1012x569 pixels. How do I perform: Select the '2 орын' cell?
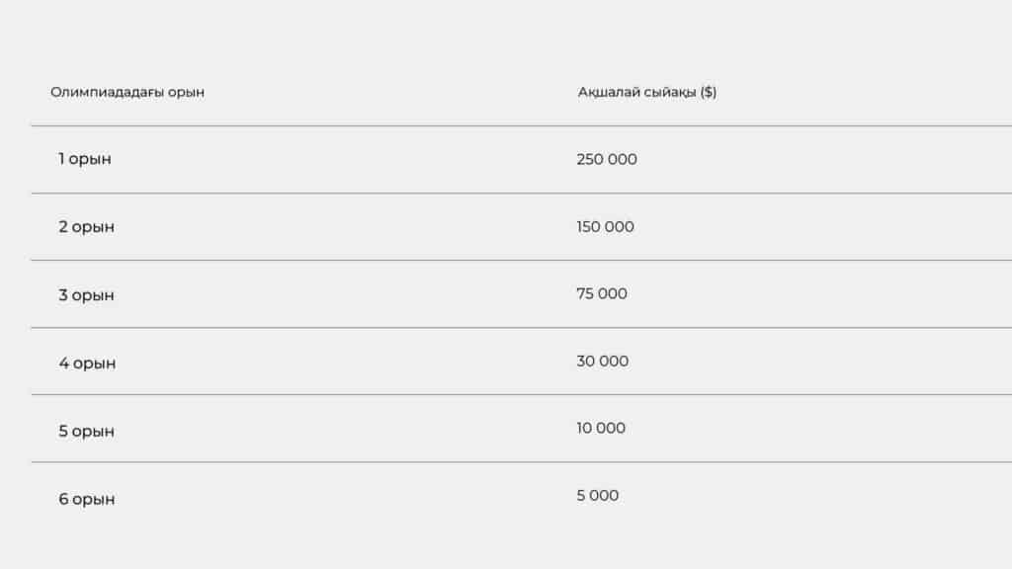(x=86, y=227)
